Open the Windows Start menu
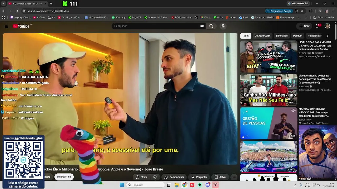Viewport: 337px width, 189px height. pos(122,185)
